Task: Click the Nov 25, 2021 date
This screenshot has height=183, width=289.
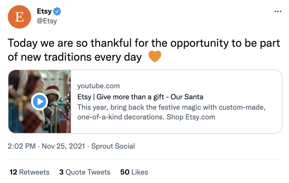Action: (x=63, y=146)
